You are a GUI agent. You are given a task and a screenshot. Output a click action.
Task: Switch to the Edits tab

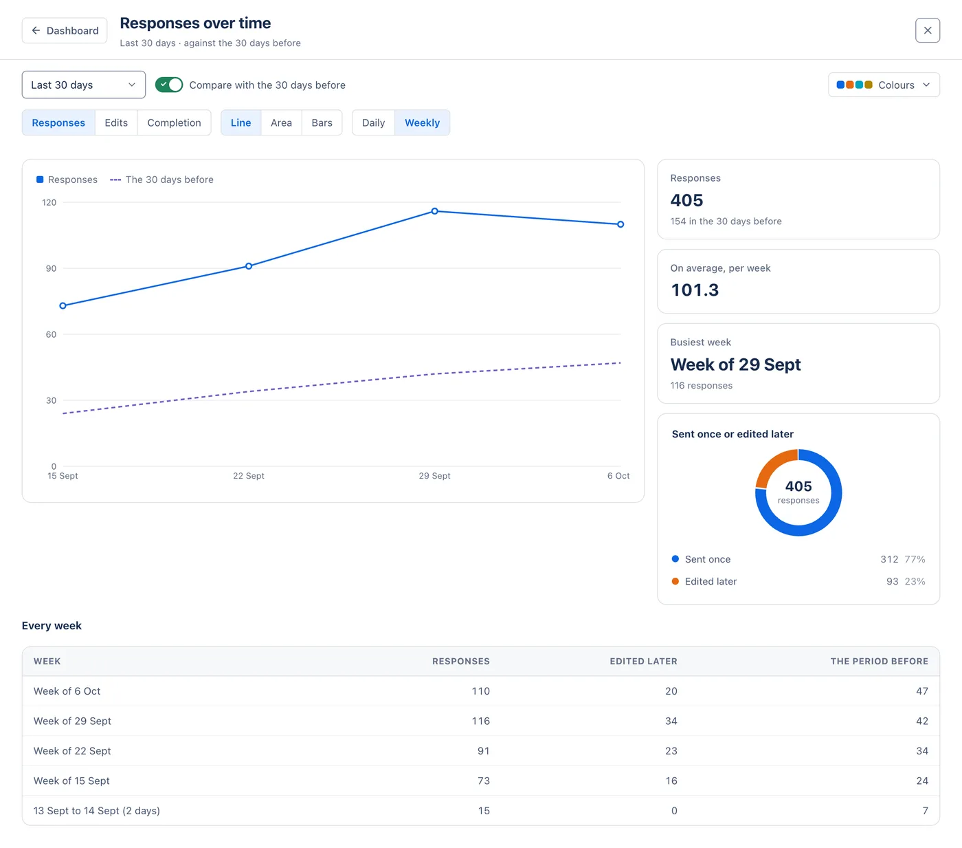click(x=116, y=122)
